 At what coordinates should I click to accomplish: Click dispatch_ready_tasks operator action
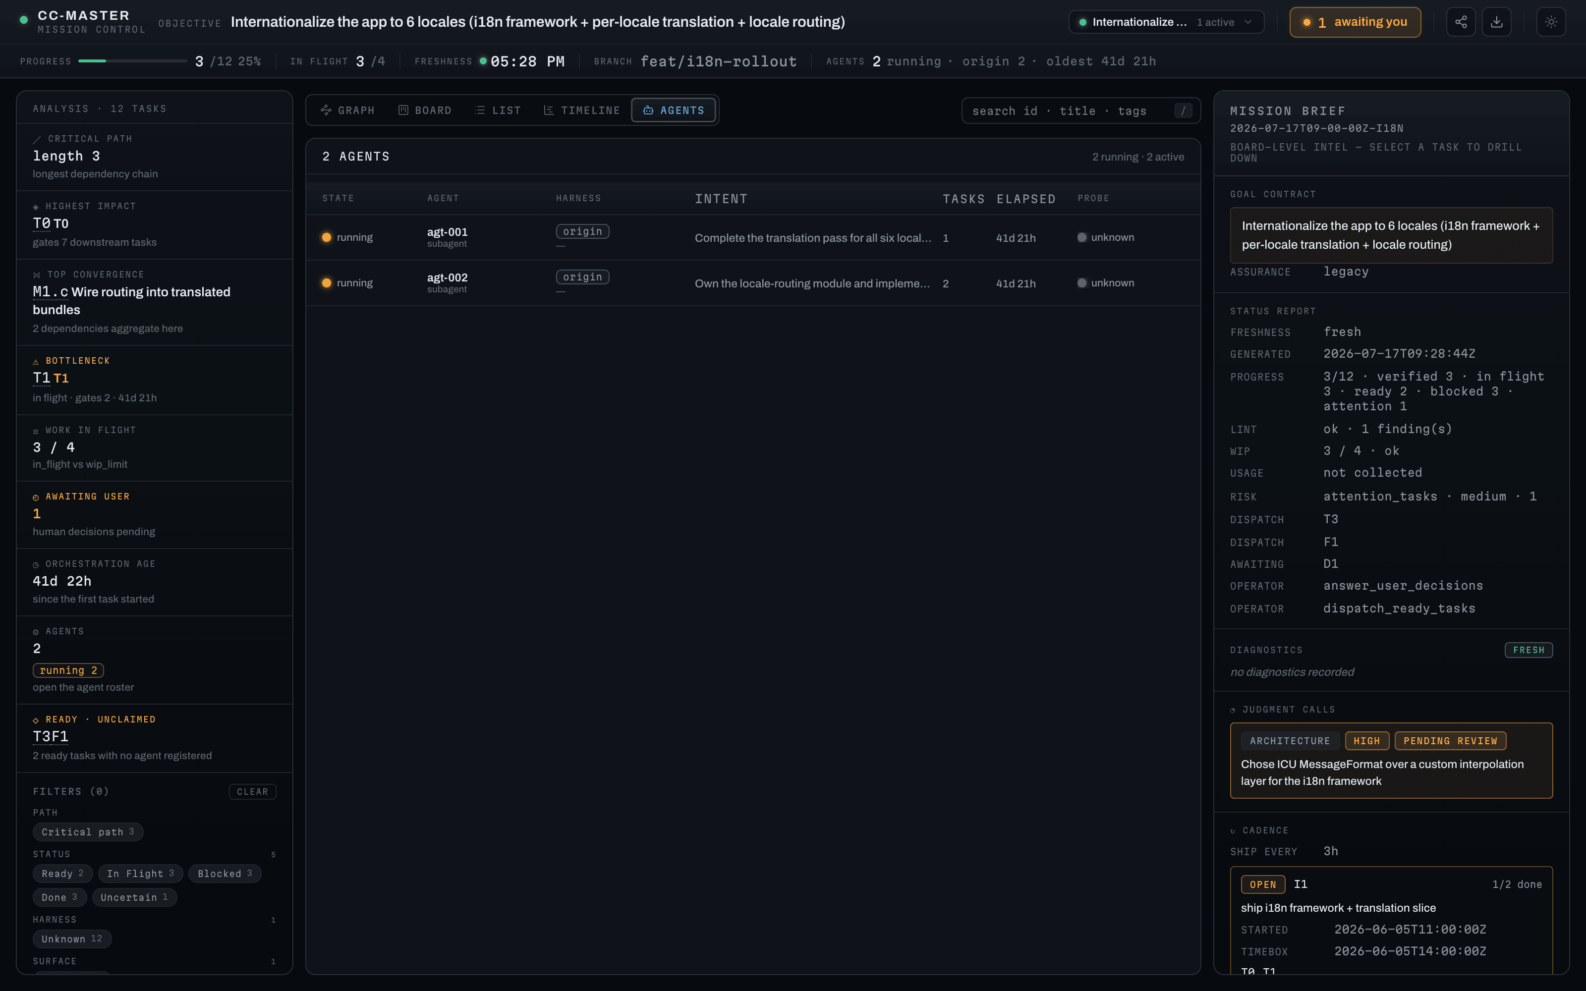click(1399, 608)
